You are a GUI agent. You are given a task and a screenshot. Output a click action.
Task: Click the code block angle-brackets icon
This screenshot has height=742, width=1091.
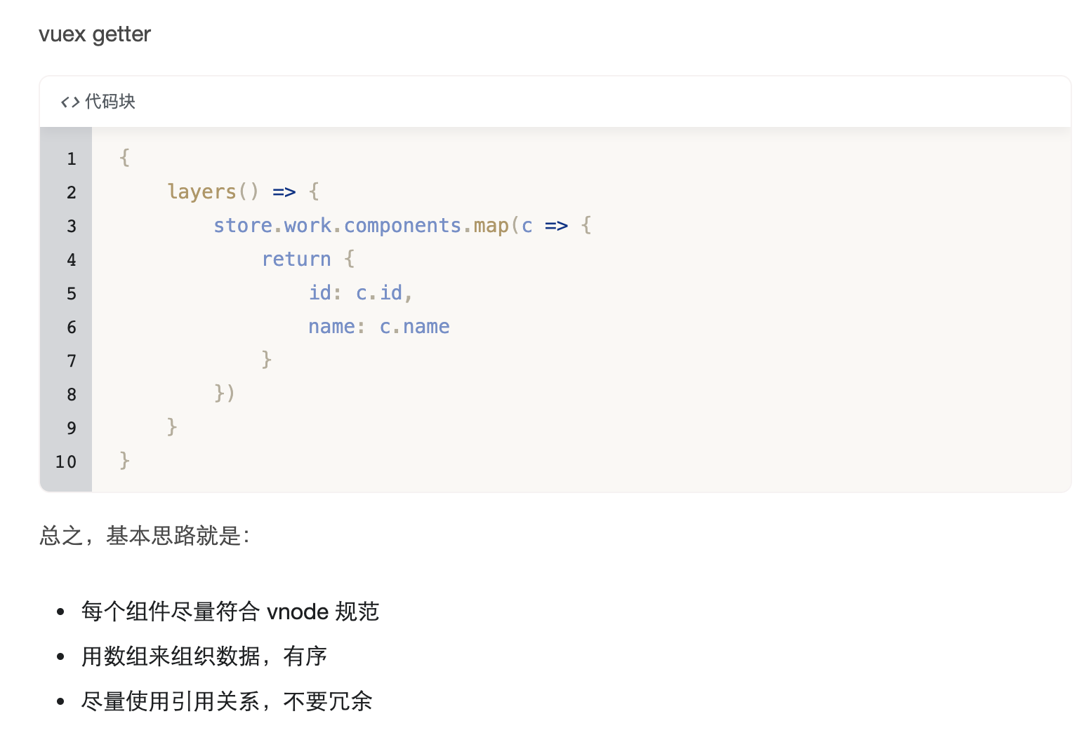(70, 102)
